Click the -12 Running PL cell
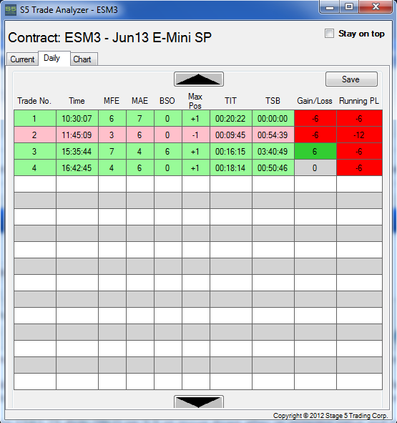 point(359,135)
